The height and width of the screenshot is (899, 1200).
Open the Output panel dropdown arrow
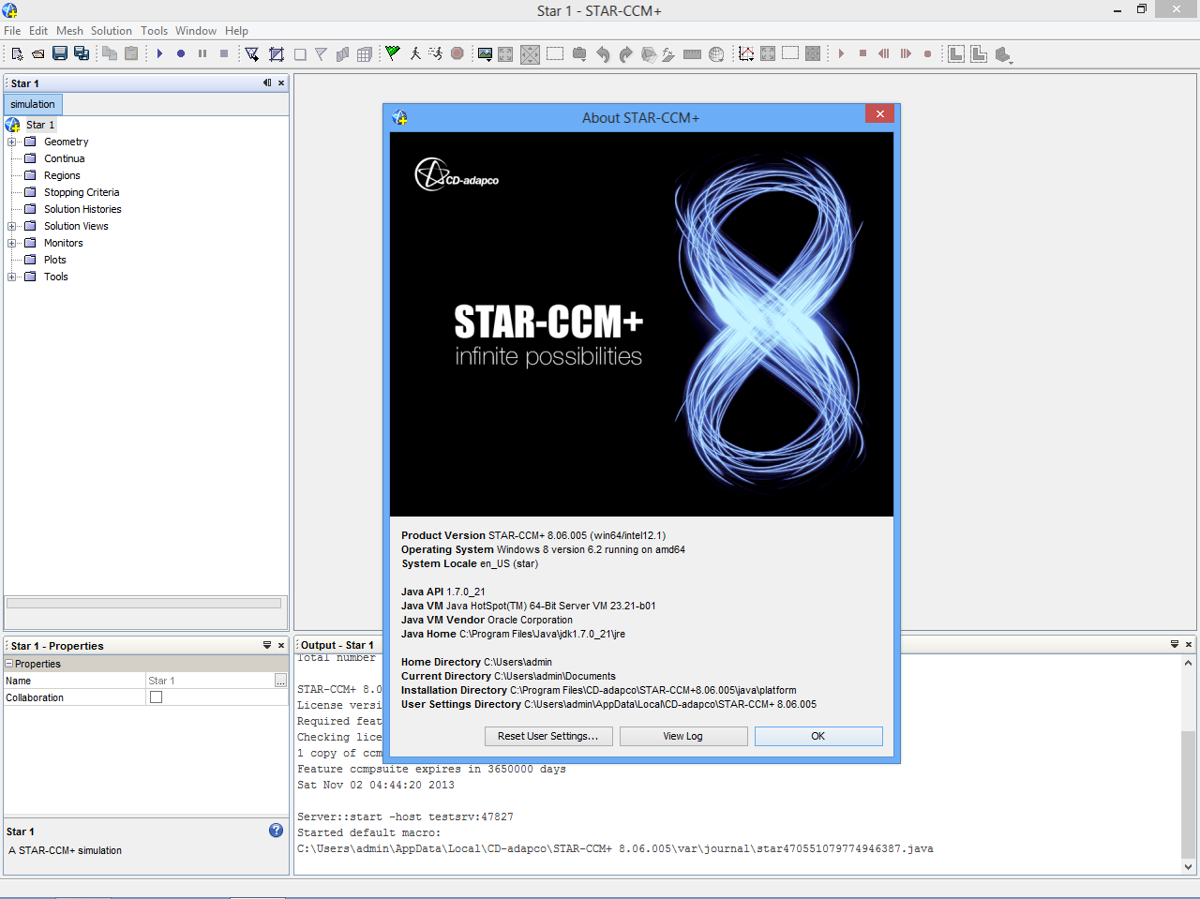click(1175, 644)
